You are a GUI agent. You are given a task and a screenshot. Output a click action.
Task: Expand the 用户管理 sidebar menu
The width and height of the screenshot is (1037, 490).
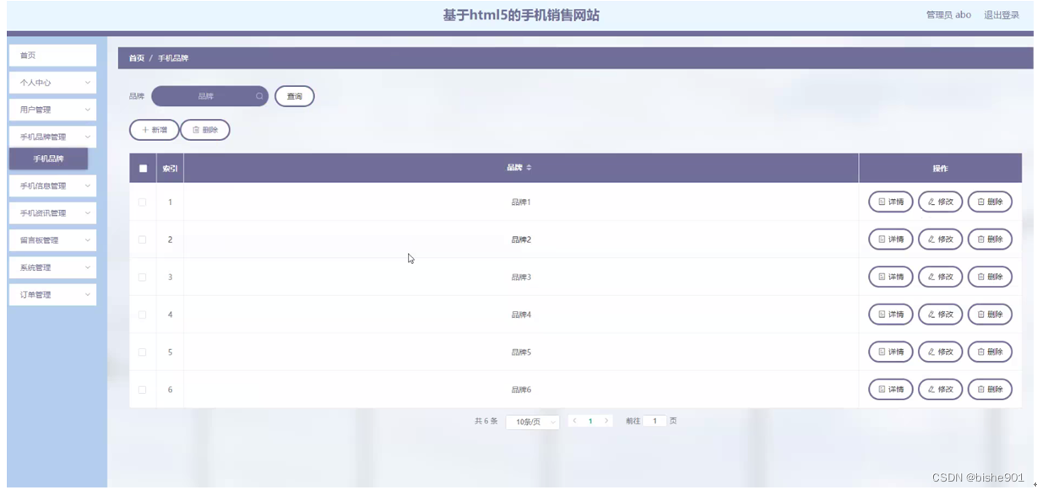point(52,110)
